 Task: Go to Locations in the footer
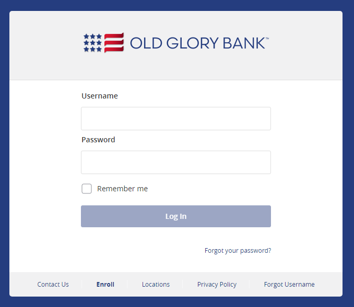156,285
